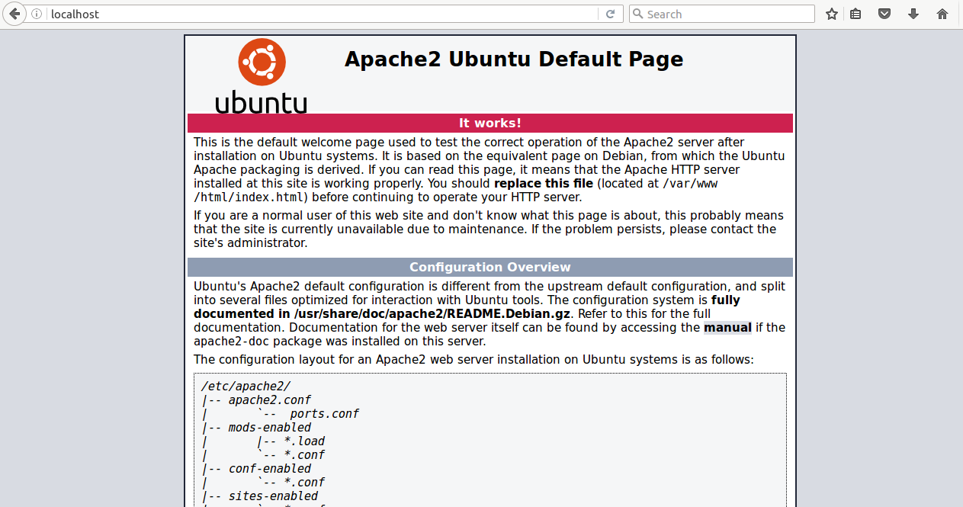Click the /usr/share/doc/apache2/README.Debian.gz path text
The image size is (963, 507).
[x=432, y=314]
